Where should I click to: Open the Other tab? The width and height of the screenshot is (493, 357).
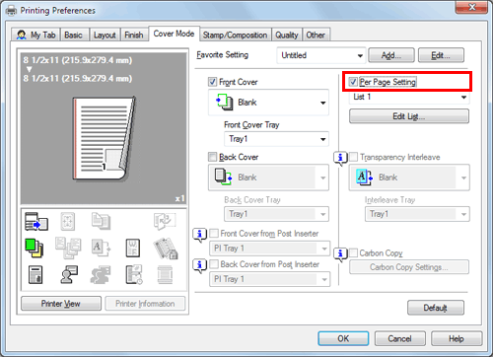316,35
